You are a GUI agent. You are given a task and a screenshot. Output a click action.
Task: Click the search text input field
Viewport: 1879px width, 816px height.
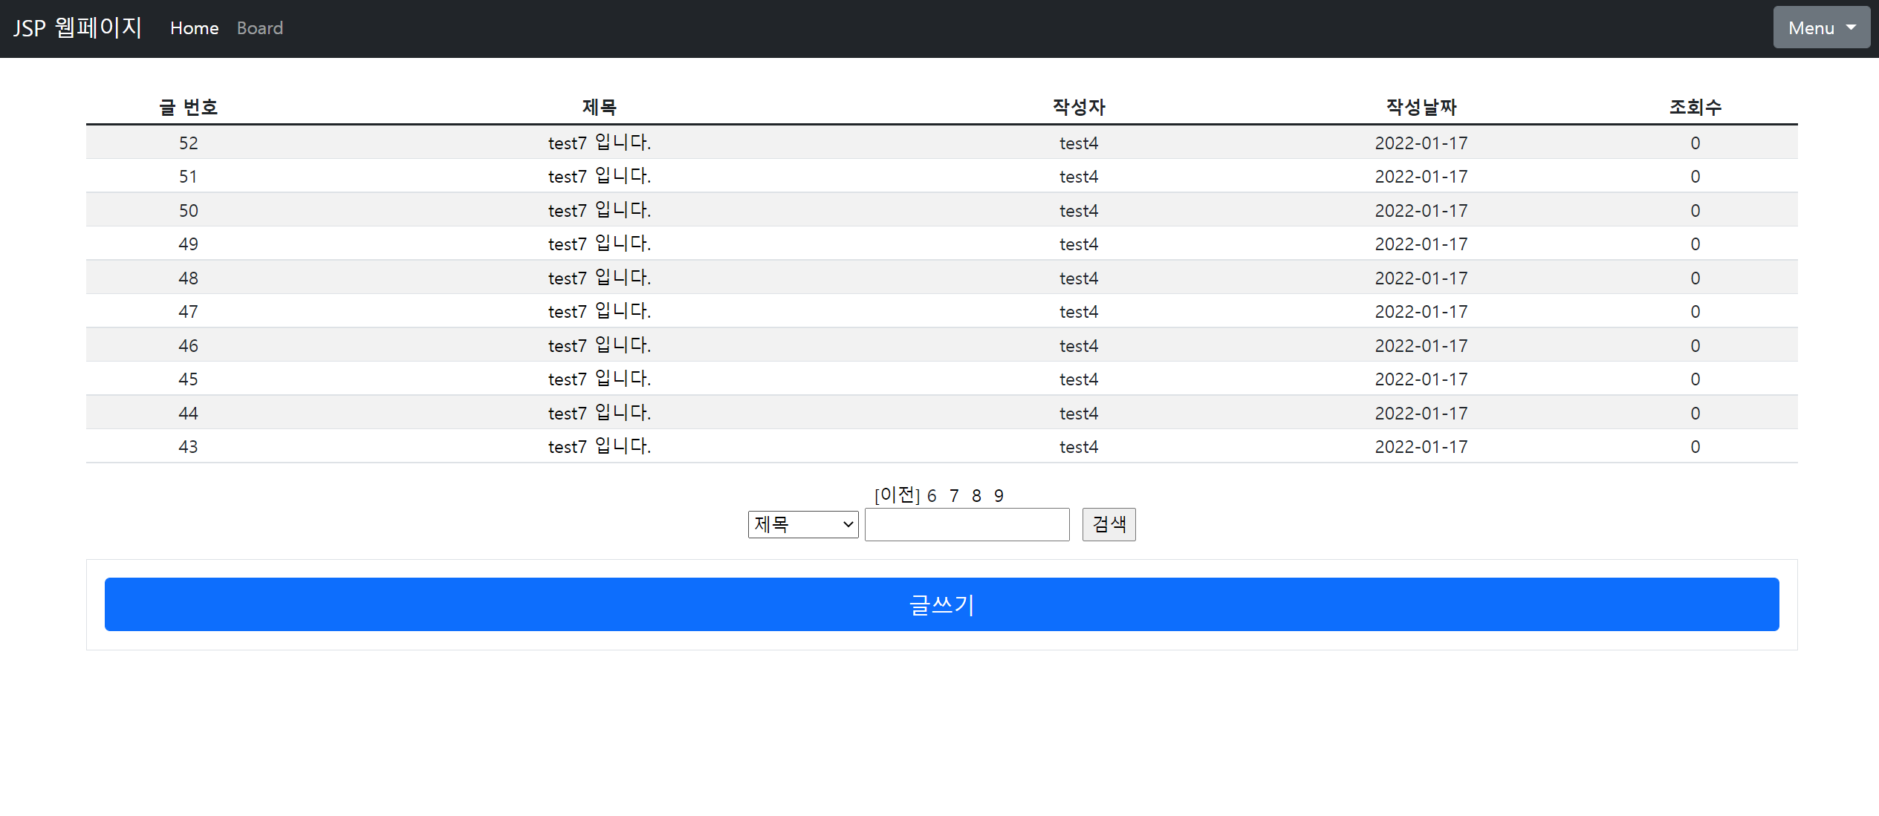(x=966, y=524)
